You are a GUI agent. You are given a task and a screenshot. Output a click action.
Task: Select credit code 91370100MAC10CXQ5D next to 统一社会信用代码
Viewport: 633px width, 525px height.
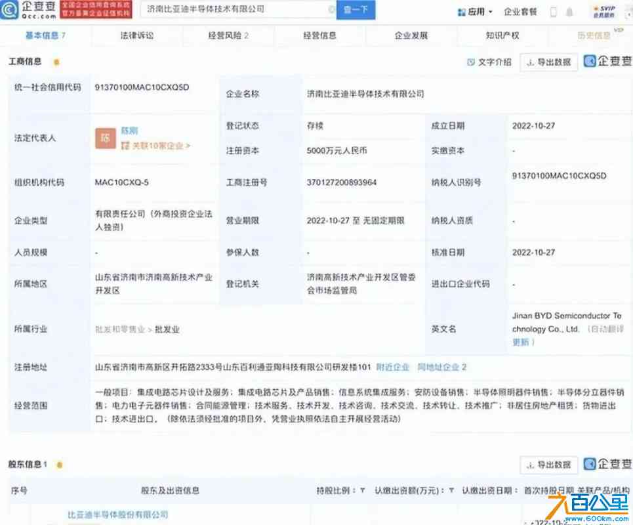(x=142, y=87)
